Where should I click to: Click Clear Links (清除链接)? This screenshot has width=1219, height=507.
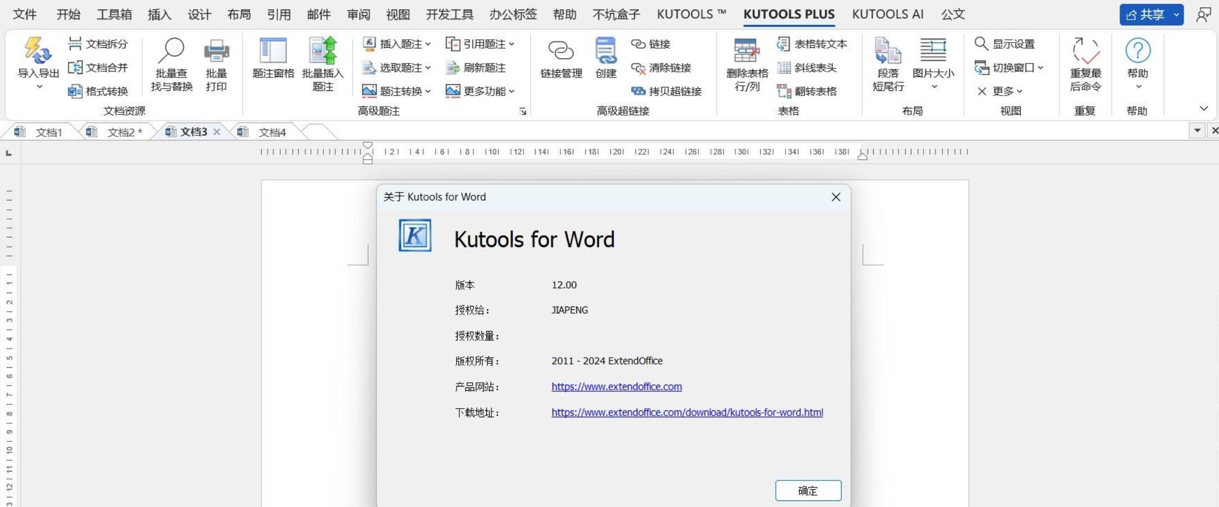click(660, 67)
